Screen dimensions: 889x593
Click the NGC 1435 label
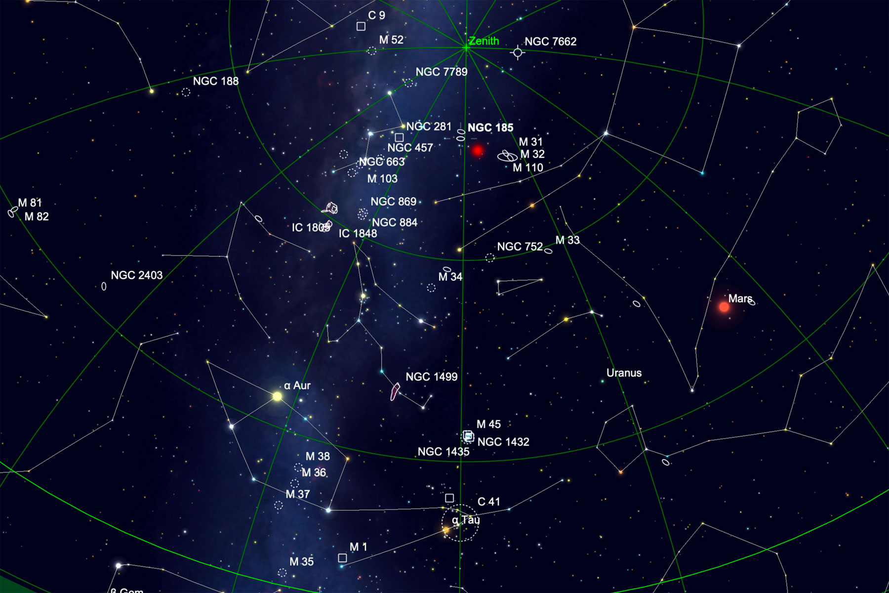(x=444, y=452)
